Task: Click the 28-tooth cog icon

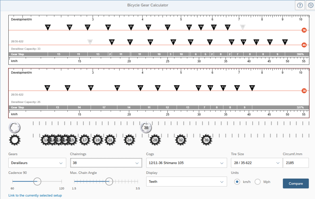Action: 155,140
